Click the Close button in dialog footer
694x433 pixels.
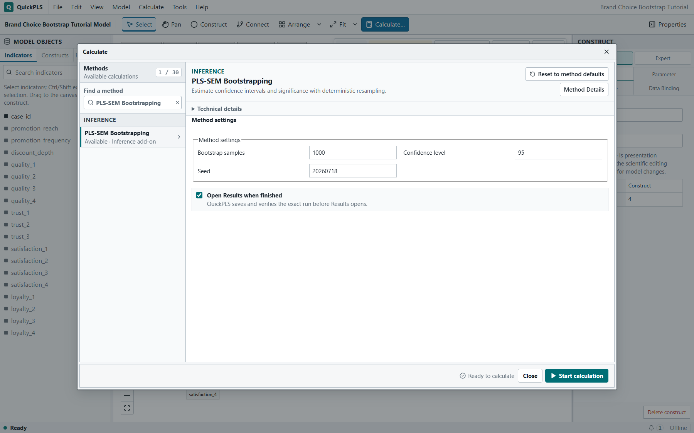(530, 376)
